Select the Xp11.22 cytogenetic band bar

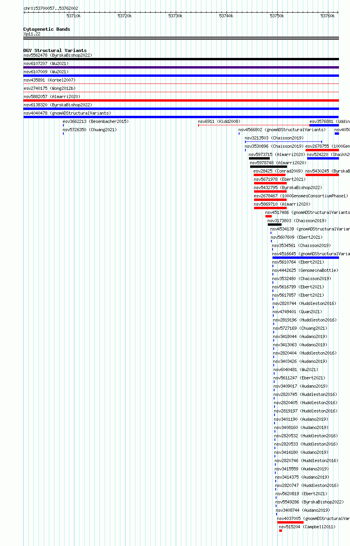181,38
